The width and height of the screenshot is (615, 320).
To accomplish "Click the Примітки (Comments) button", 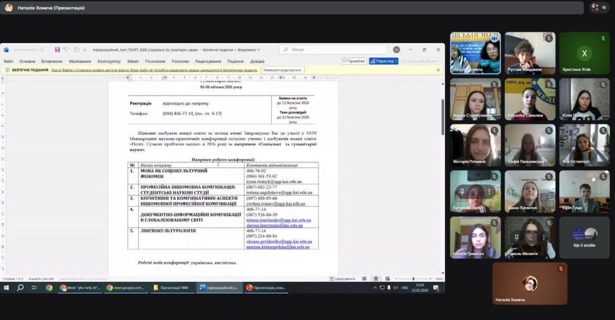I will click(x=354, y=61).
